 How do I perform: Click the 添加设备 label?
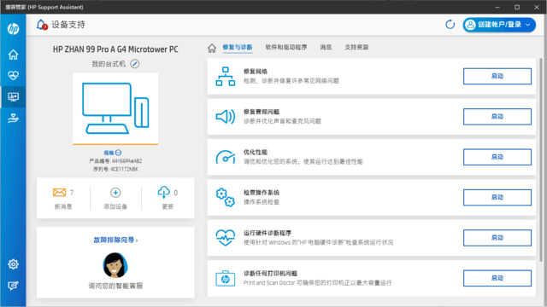tap(115, 206)
